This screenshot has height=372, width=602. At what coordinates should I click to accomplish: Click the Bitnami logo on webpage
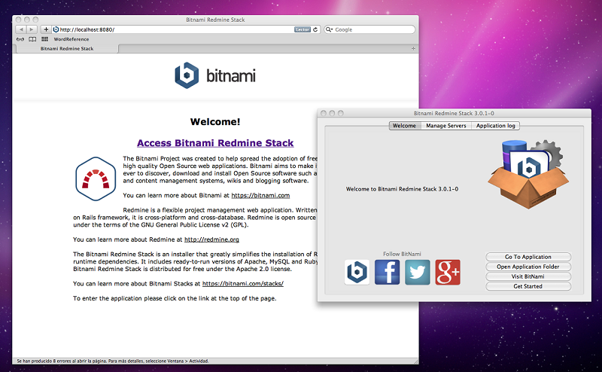tap(215, 76)
